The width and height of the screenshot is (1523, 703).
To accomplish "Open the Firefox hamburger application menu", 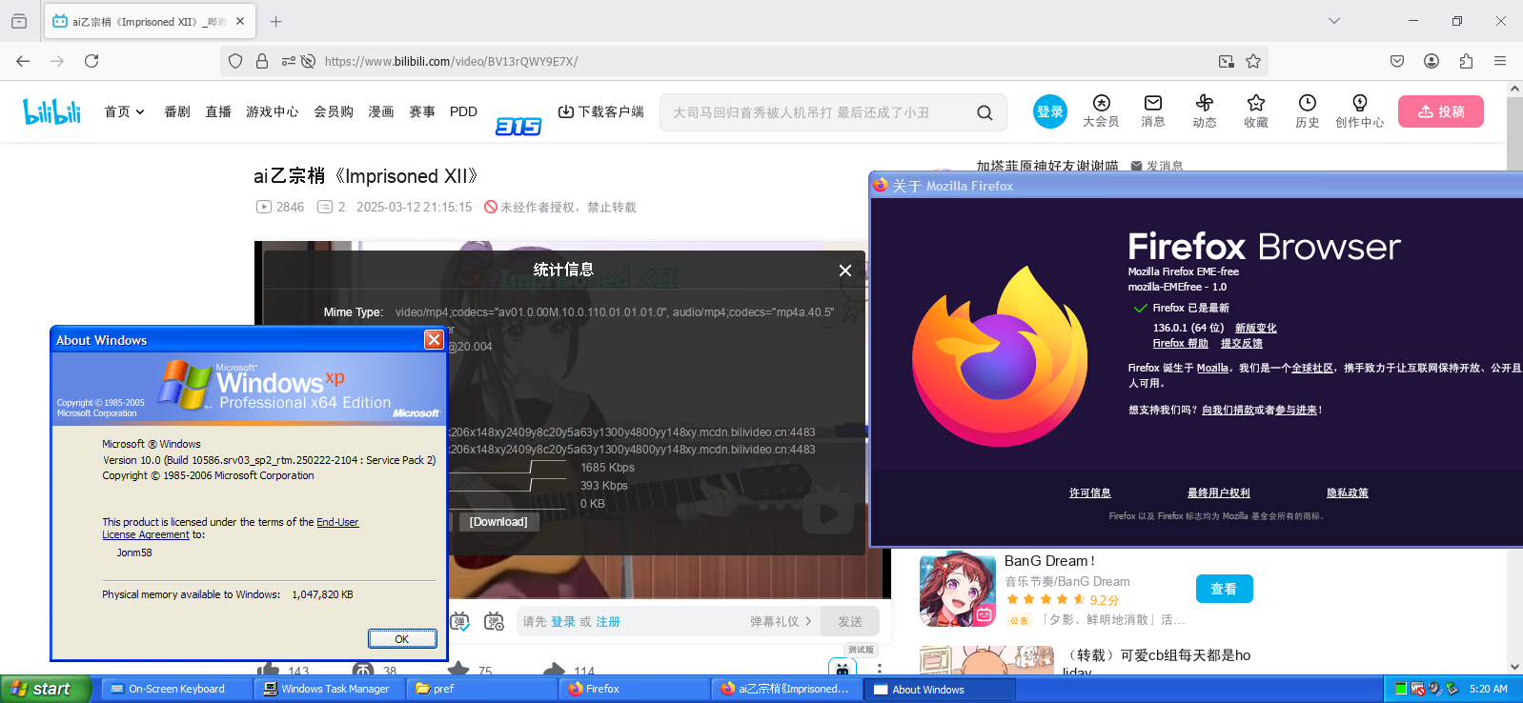I will pos(1500,61).
